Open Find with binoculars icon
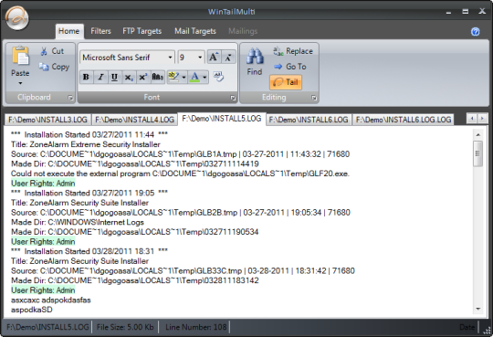This screenshot has width=493, height=337. pos(255,57)
